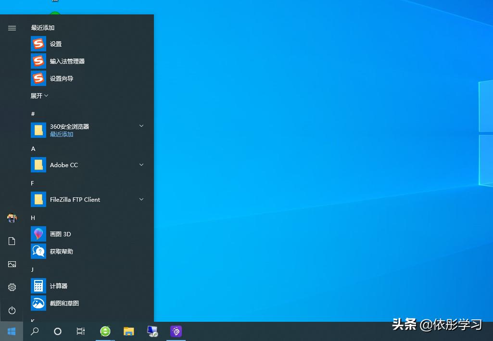This screenshot has height=341, width=493.
Task: Open the Sogou 设置向导 wizard
Action: point(62,78)
